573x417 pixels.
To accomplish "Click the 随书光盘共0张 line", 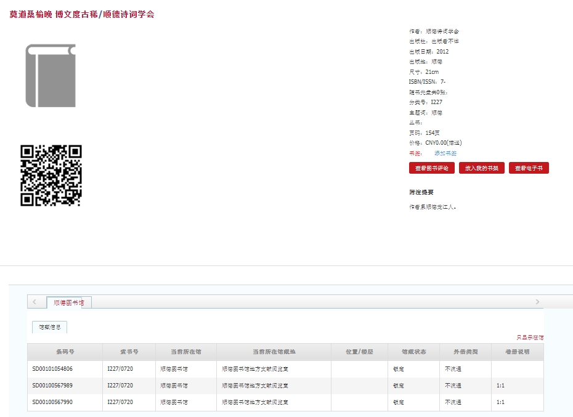I will (x=428, y=92).
